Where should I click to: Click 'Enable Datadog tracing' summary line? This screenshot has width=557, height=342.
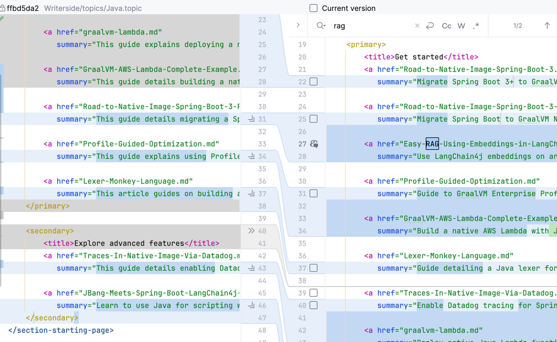tap(467, 306)
